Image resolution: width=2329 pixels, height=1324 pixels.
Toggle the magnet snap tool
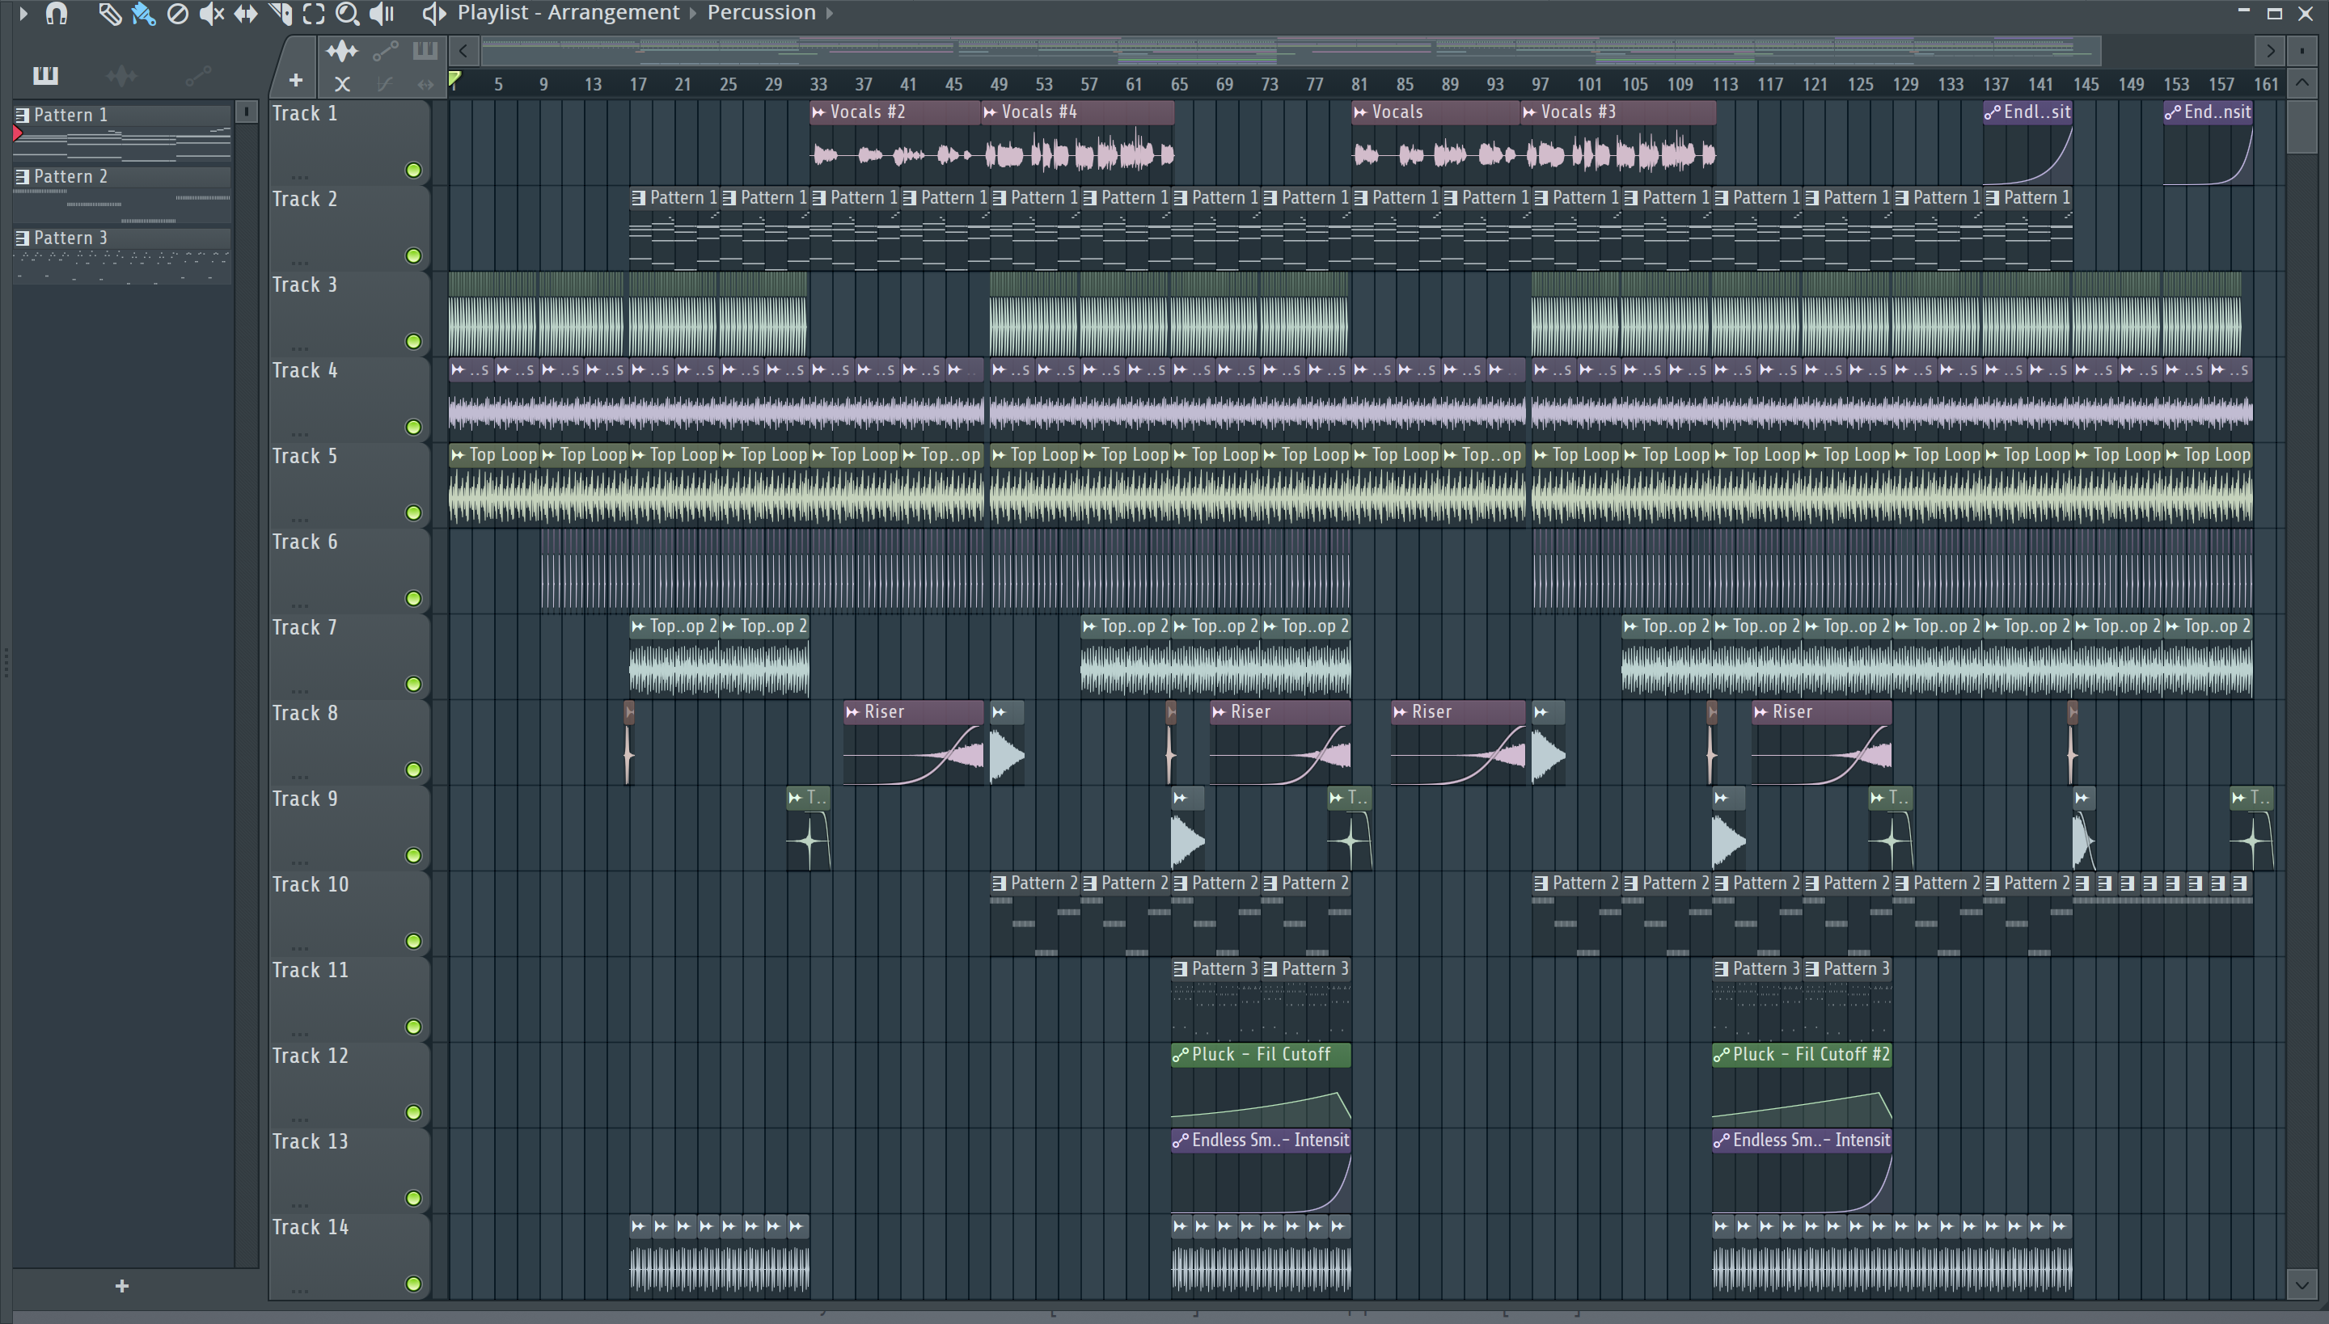[x=57, y=14]
